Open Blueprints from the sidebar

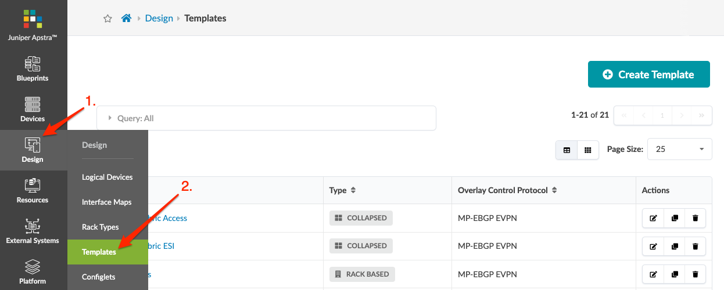(x=33, y=69)
